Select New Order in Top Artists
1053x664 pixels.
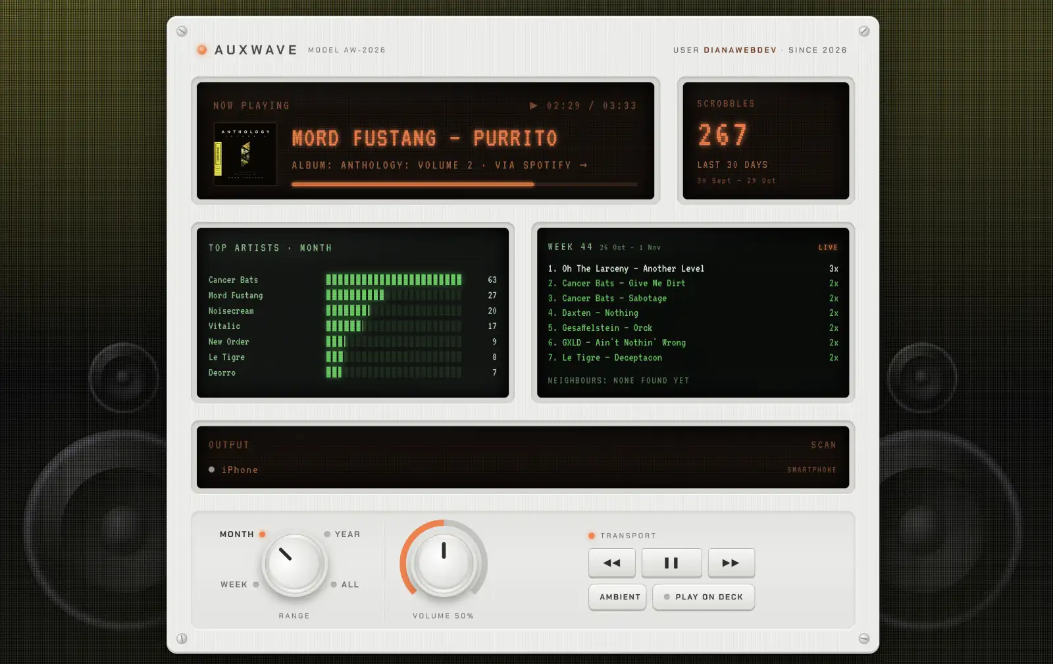click(353, 342)
